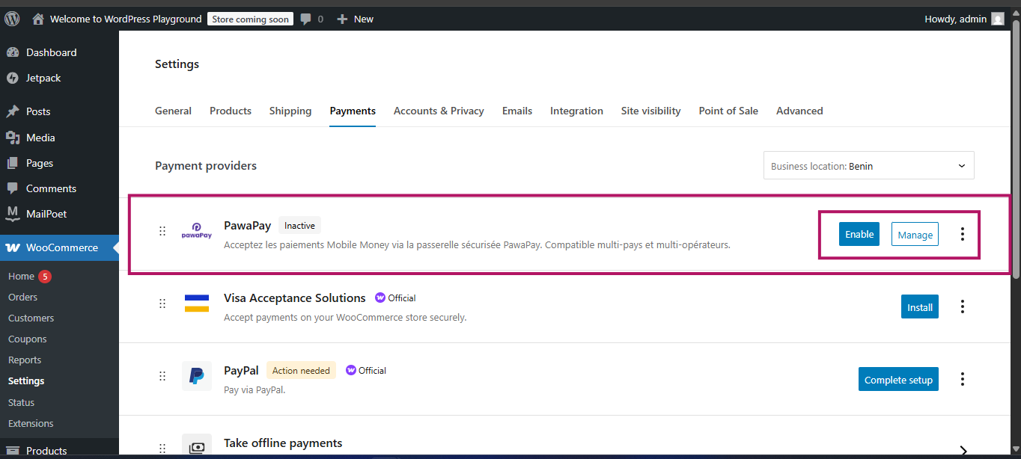Open PayPal three-dot options menu
Viewport: 1021px width, 459px height.
(x=963, y=379)
